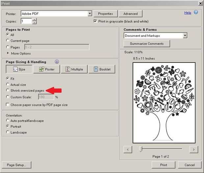204x173 pixels.
Task: Select the Size sizing option button
Action: [x=19, y=69]
